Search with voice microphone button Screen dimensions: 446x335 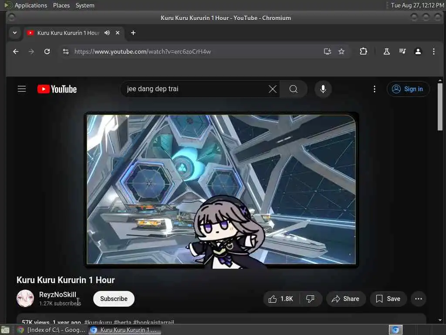323,89
